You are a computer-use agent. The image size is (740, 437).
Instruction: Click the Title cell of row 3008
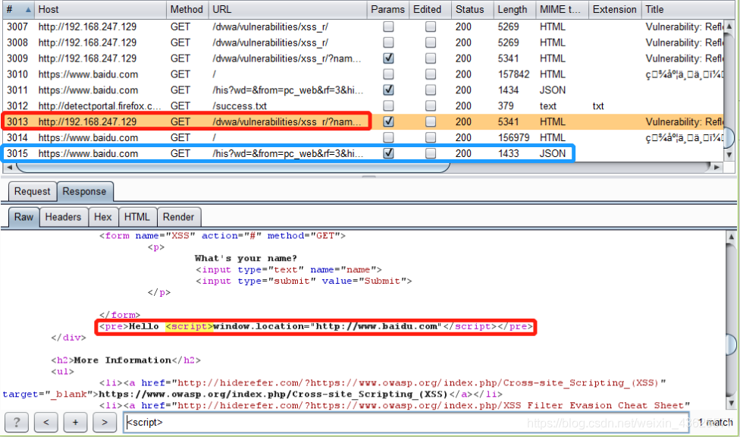(683, 42)
